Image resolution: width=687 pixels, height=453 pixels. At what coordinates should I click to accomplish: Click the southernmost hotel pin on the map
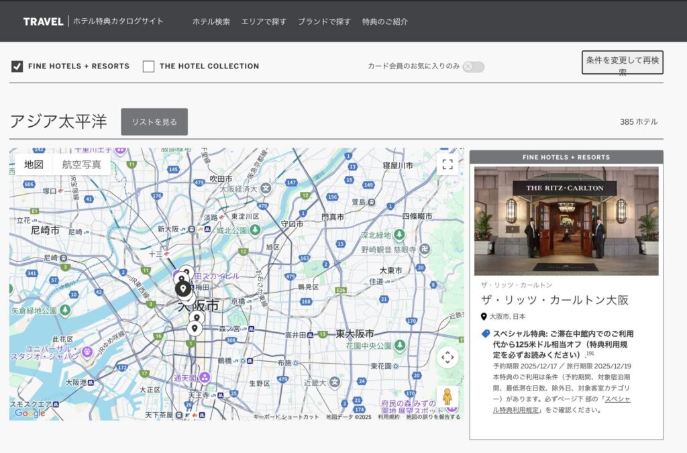pos(195,329)
